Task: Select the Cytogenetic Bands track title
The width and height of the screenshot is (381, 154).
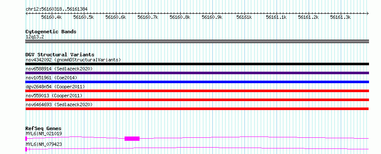Action: (51, 32)
